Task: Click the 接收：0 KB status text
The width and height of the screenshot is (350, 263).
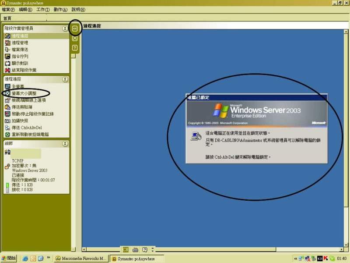Action: point(22,190)
